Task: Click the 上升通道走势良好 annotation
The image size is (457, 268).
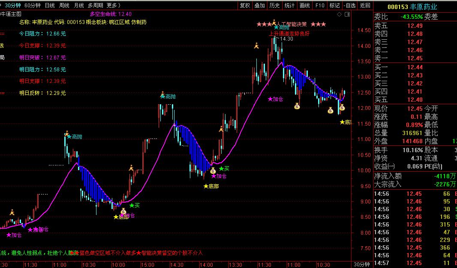Action: (289, 34)
